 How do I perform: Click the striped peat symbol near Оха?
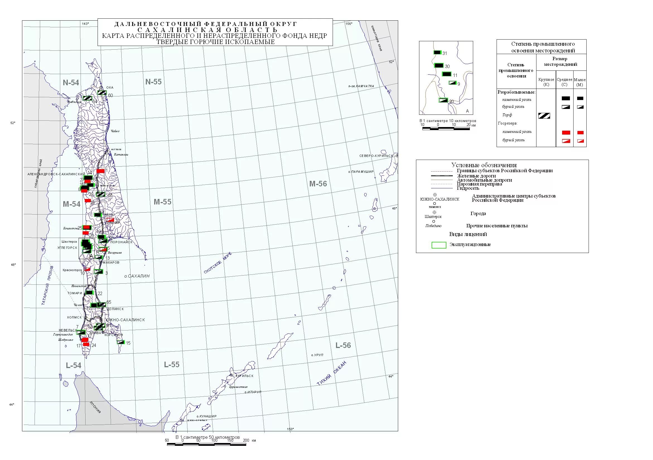tap(102, 93)
